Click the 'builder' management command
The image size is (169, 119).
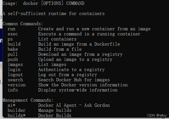click(17, 110)
